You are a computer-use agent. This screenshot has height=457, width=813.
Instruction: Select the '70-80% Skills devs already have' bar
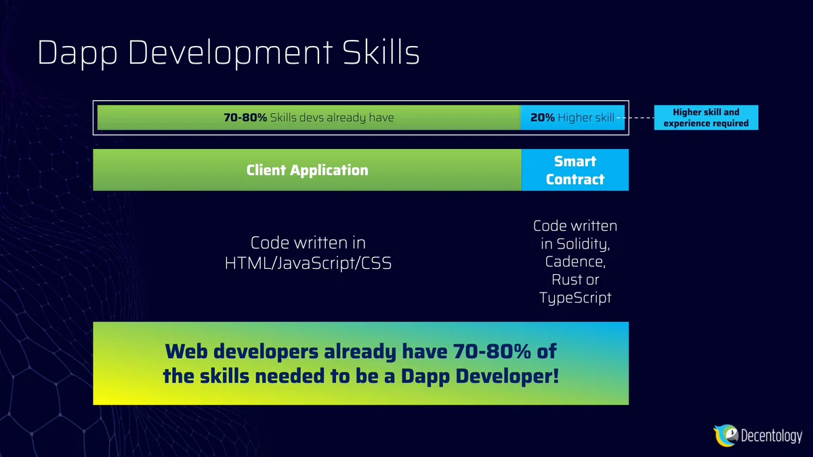(x=309, y=117)
